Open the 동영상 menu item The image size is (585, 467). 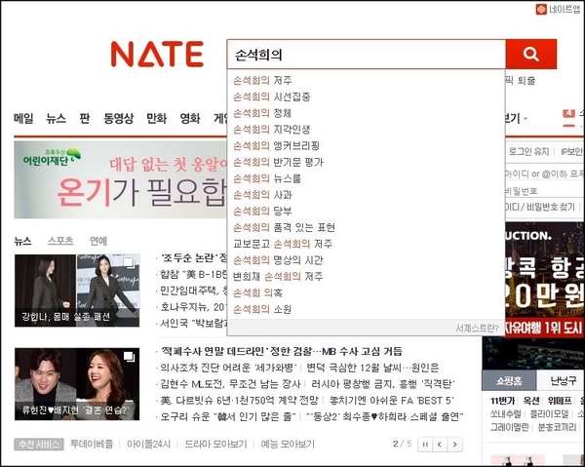pos(118,118)
